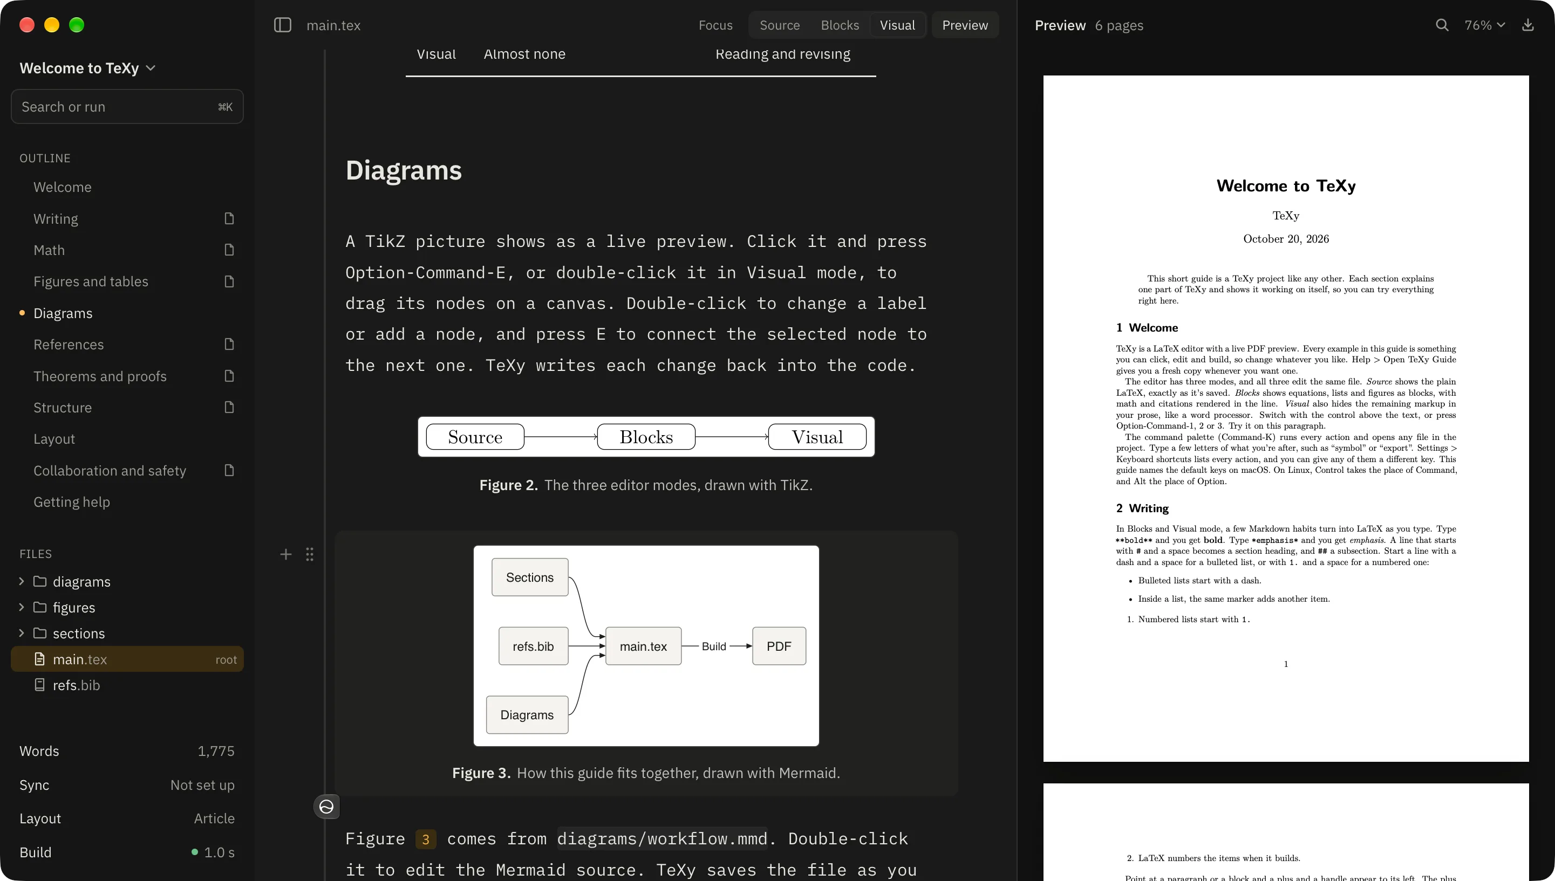Click the file icon beside Writing
This screenshot has width=1555, height=881.
tap(229, 218)
